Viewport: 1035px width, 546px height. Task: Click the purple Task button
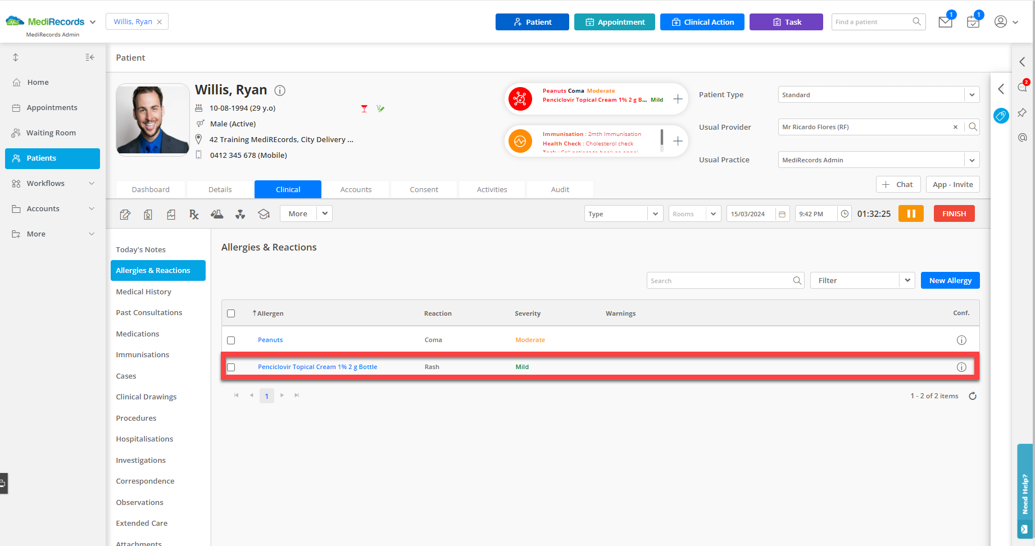[x=786, y=22]
